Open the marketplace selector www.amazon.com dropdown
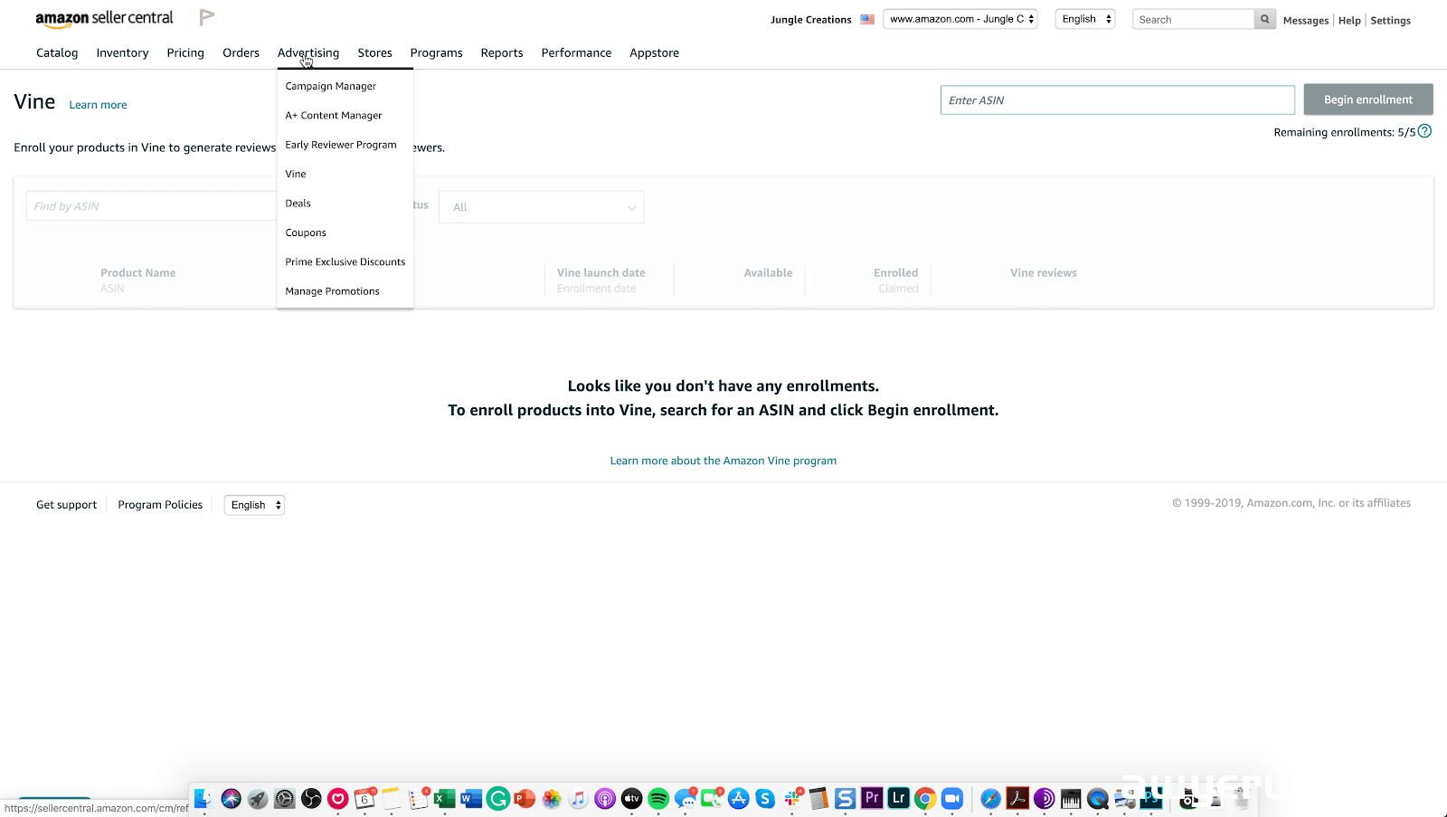This screenshot has height=817, width=1447. (960, 19)
